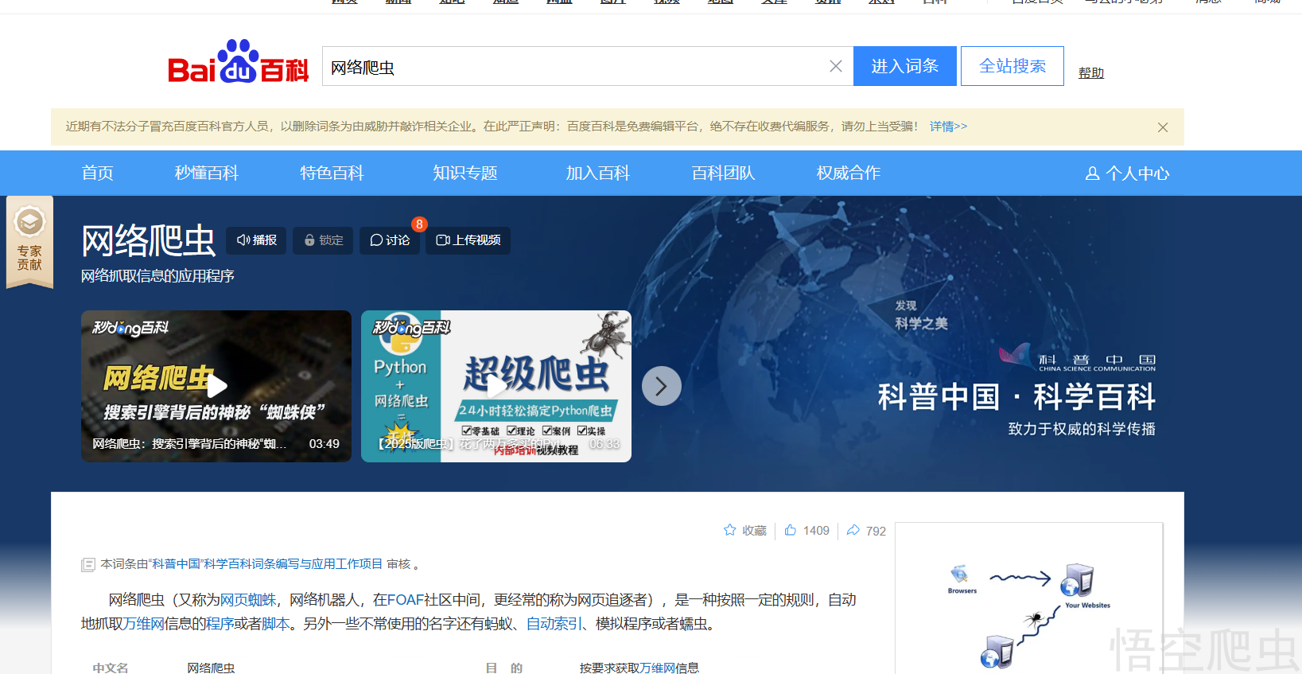Click the 进入词条 button
Viewport: 1302px width, 674px height.
tap(905, 66)
